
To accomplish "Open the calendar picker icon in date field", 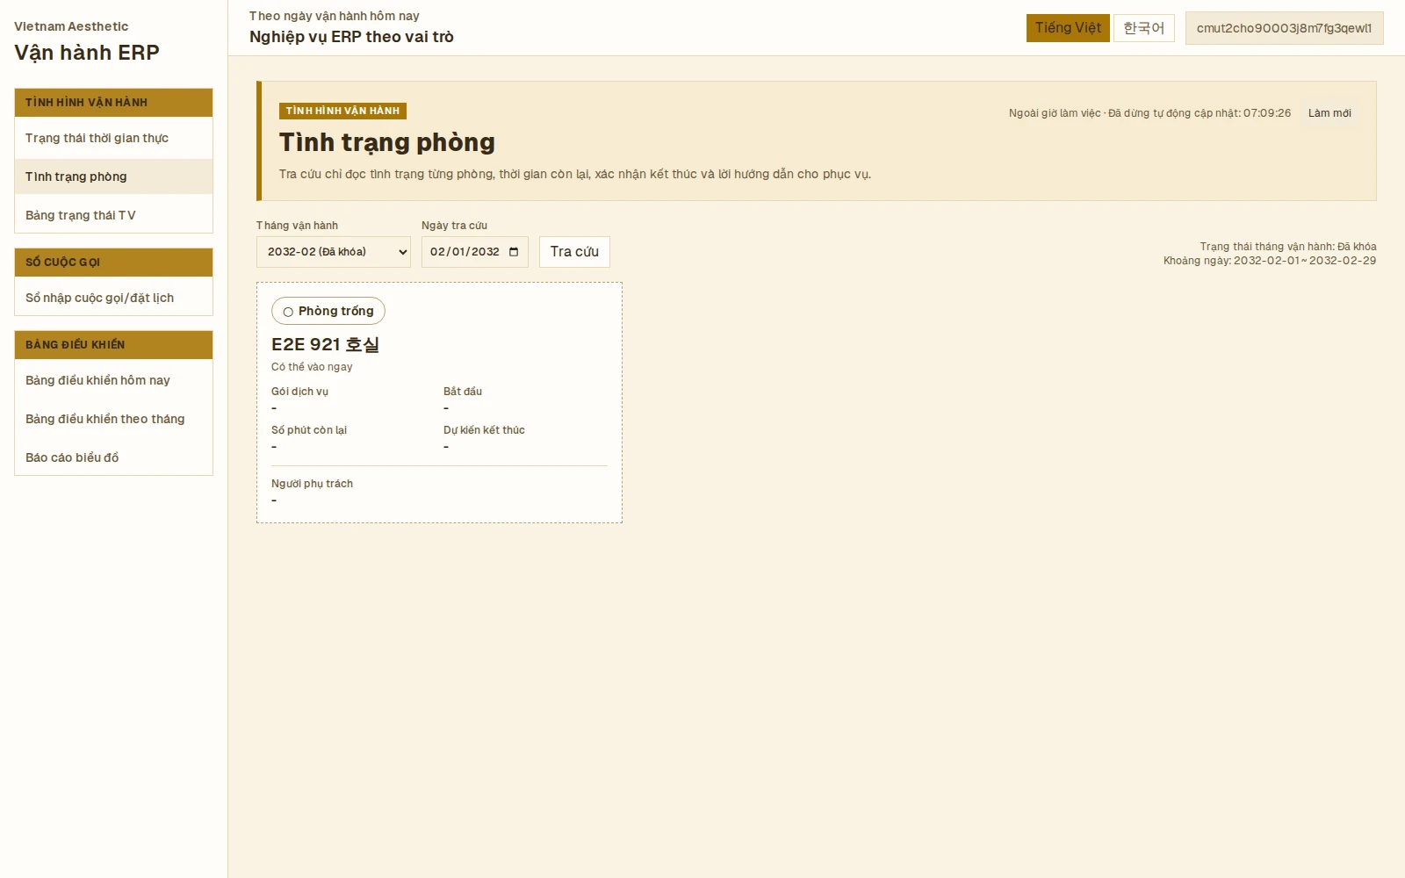I will tap(514, 252).
